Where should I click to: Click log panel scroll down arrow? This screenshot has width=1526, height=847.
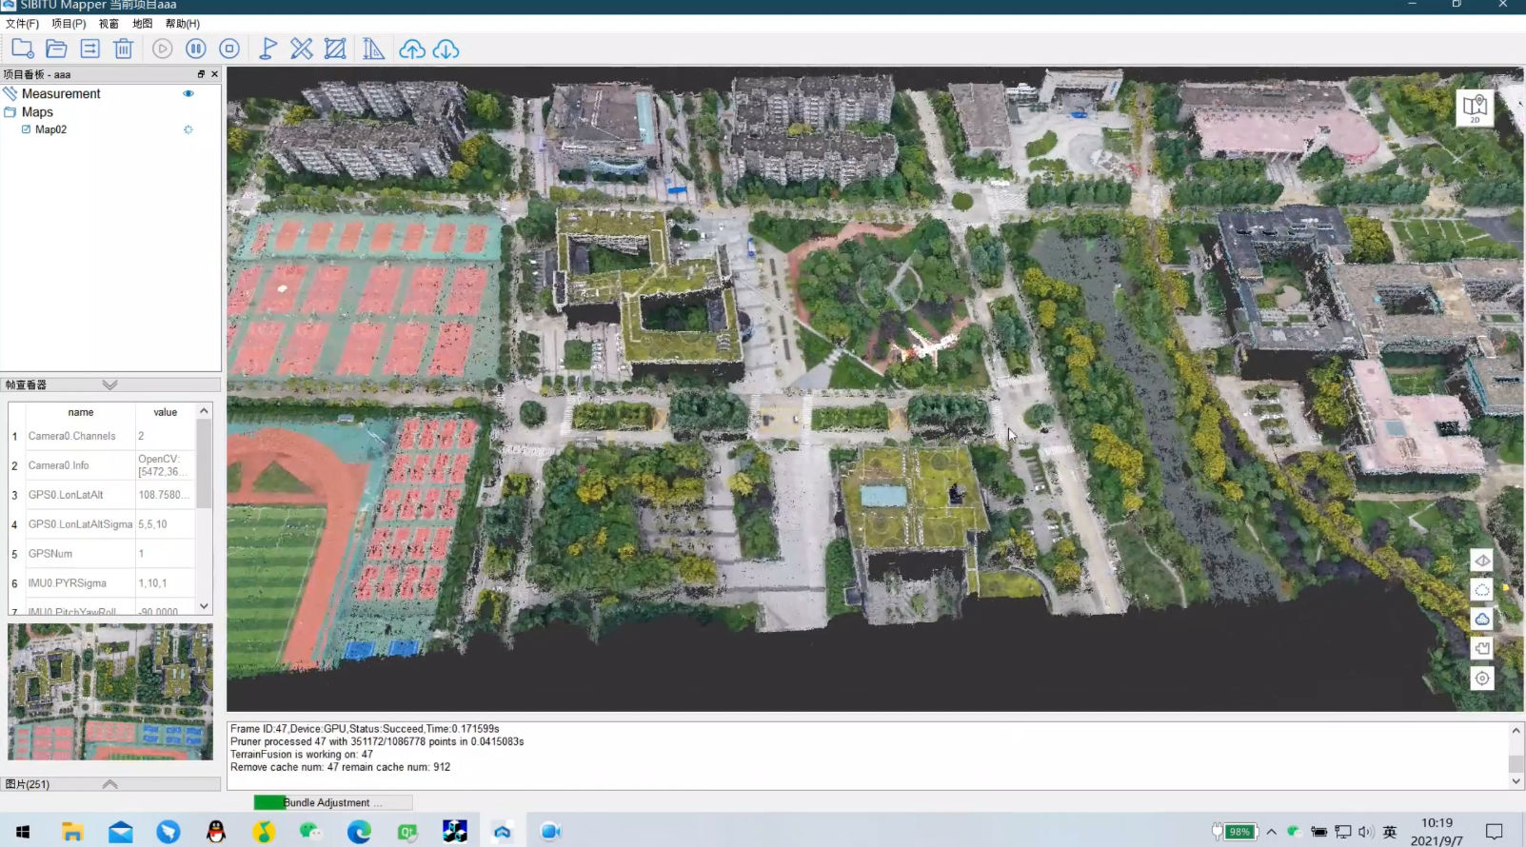tap(1516, 781)
